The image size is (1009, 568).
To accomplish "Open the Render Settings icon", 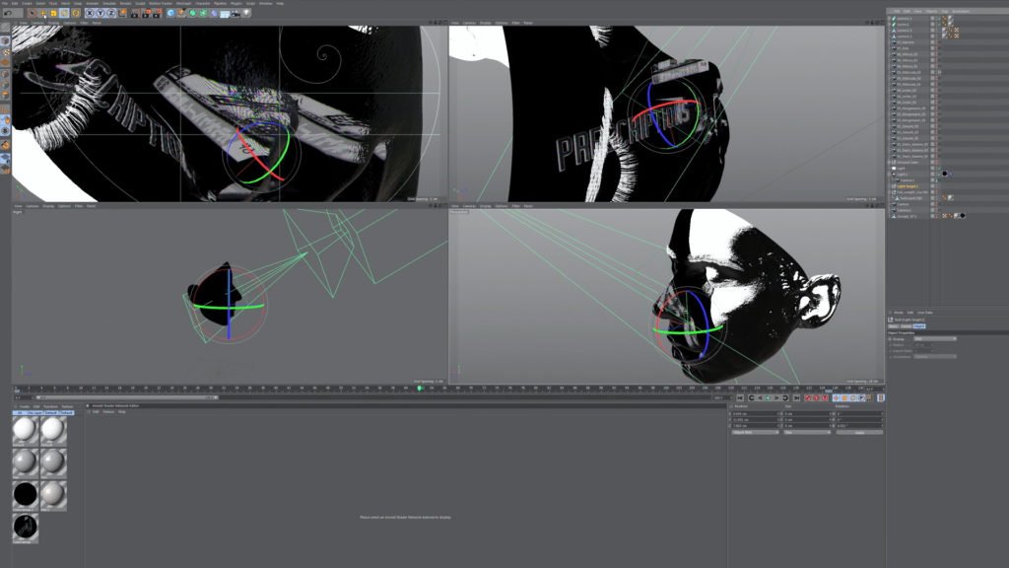I will click(157, 13).
